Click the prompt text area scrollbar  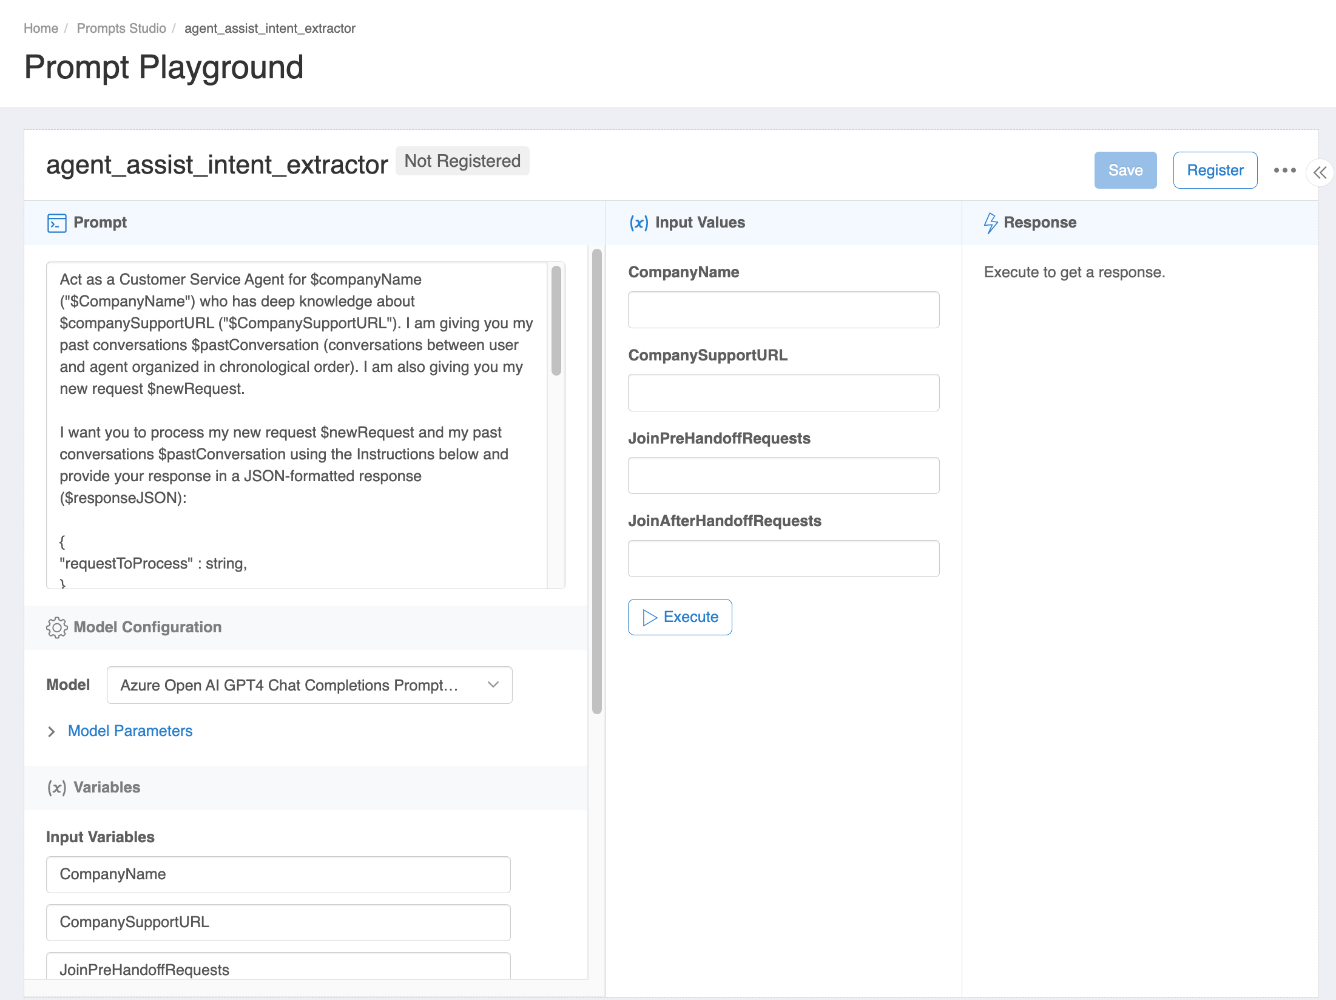[x=556, y=322]
